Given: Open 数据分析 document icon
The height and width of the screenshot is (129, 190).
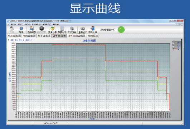Looking at the screenshot, I should click(62, 29).
